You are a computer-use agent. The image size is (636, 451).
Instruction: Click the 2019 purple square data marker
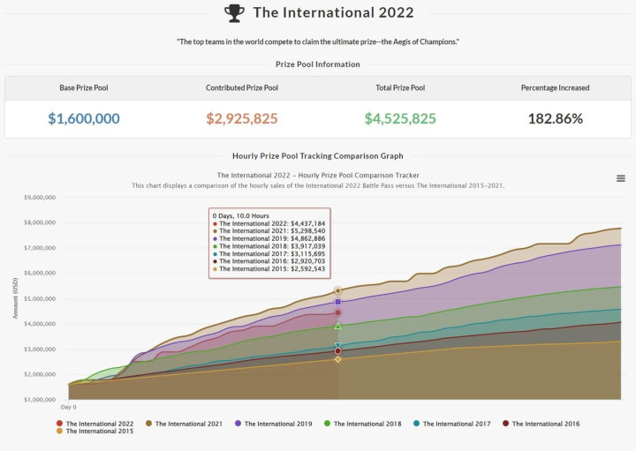pos(337,302)
